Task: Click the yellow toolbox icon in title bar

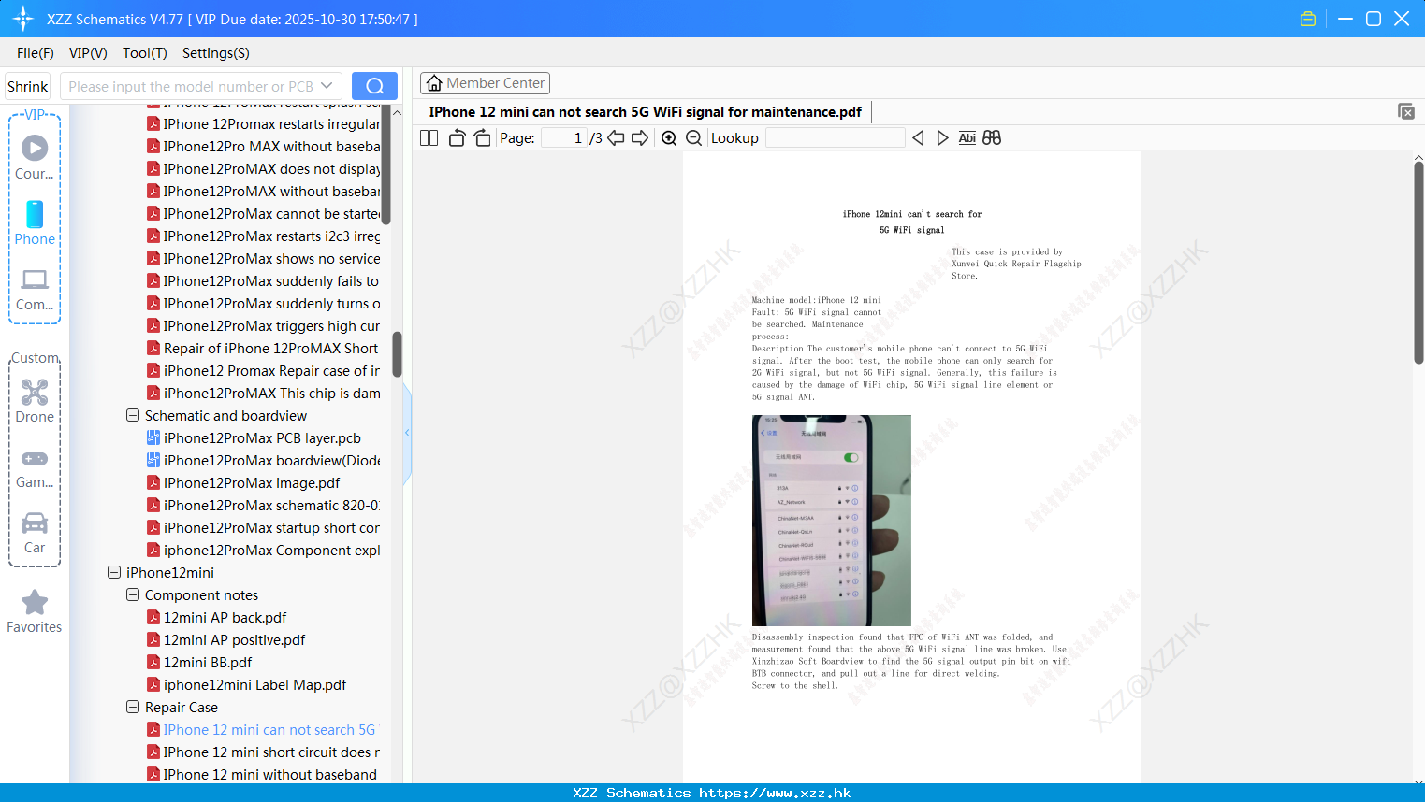Action: coord(1308,19)
